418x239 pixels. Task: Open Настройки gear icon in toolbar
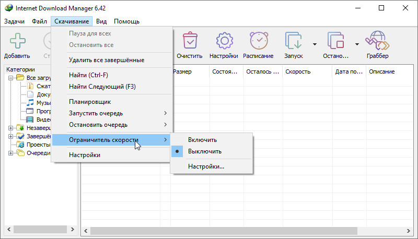coord(224,41)
